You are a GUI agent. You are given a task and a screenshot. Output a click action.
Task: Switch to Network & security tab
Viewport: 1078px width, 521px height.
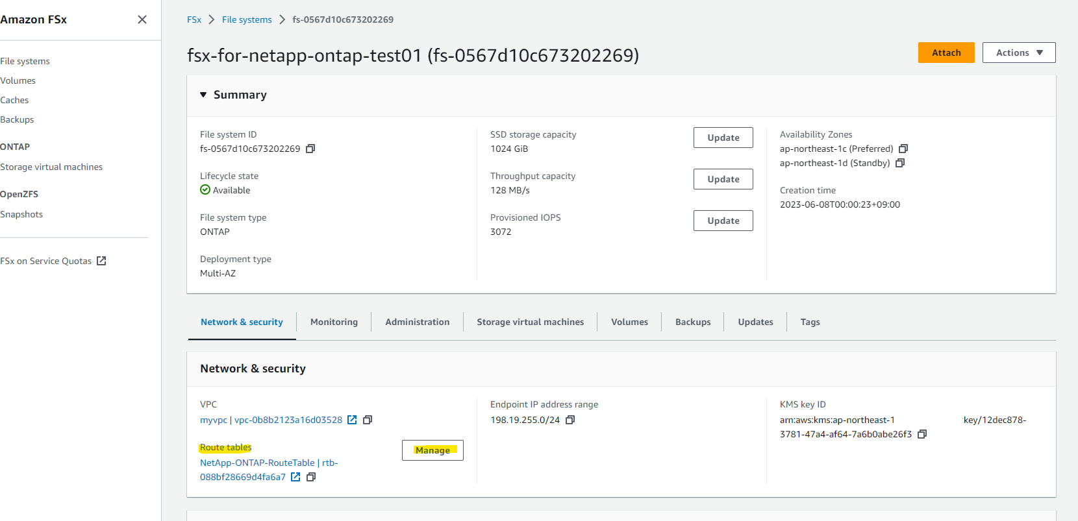point(242,322)
